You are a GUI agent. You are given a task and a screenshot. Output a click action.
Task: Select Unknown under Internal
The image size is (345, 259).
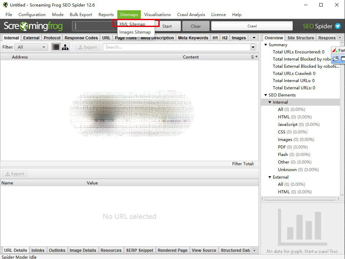[x=298, y=170]
